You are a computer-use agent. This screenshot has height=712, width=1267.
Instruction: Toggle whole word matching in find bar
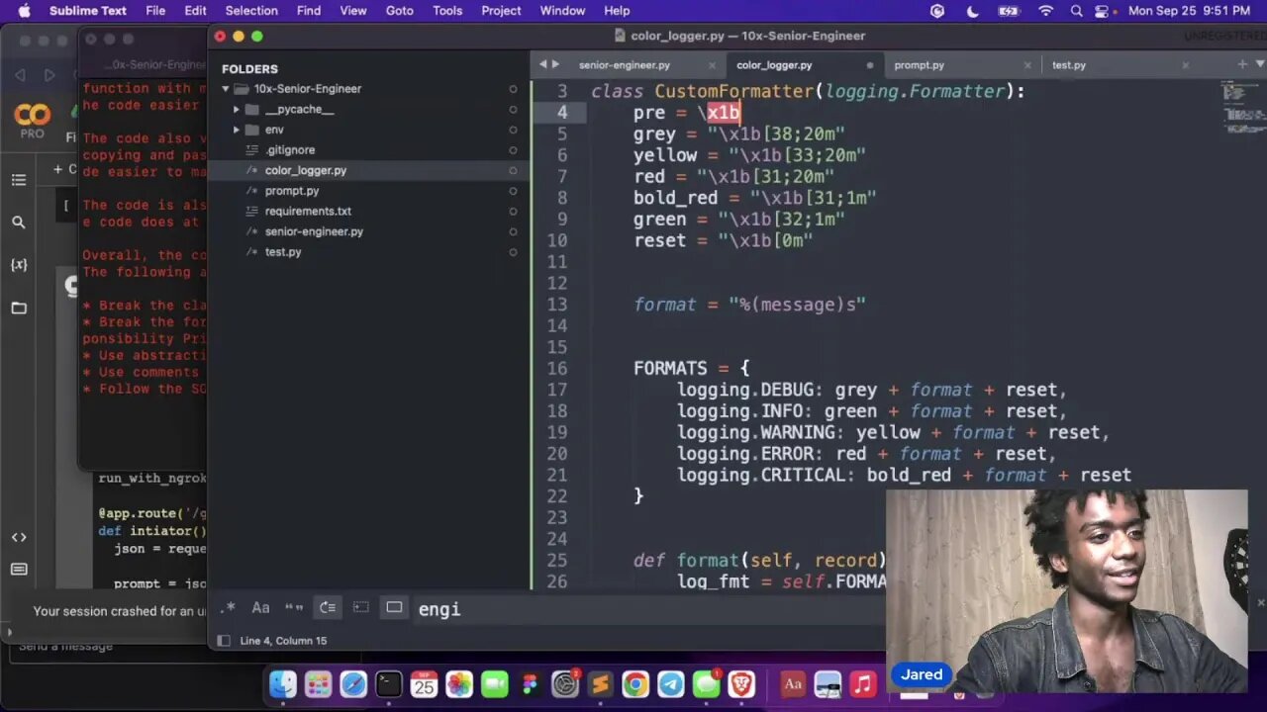(294, 607)
